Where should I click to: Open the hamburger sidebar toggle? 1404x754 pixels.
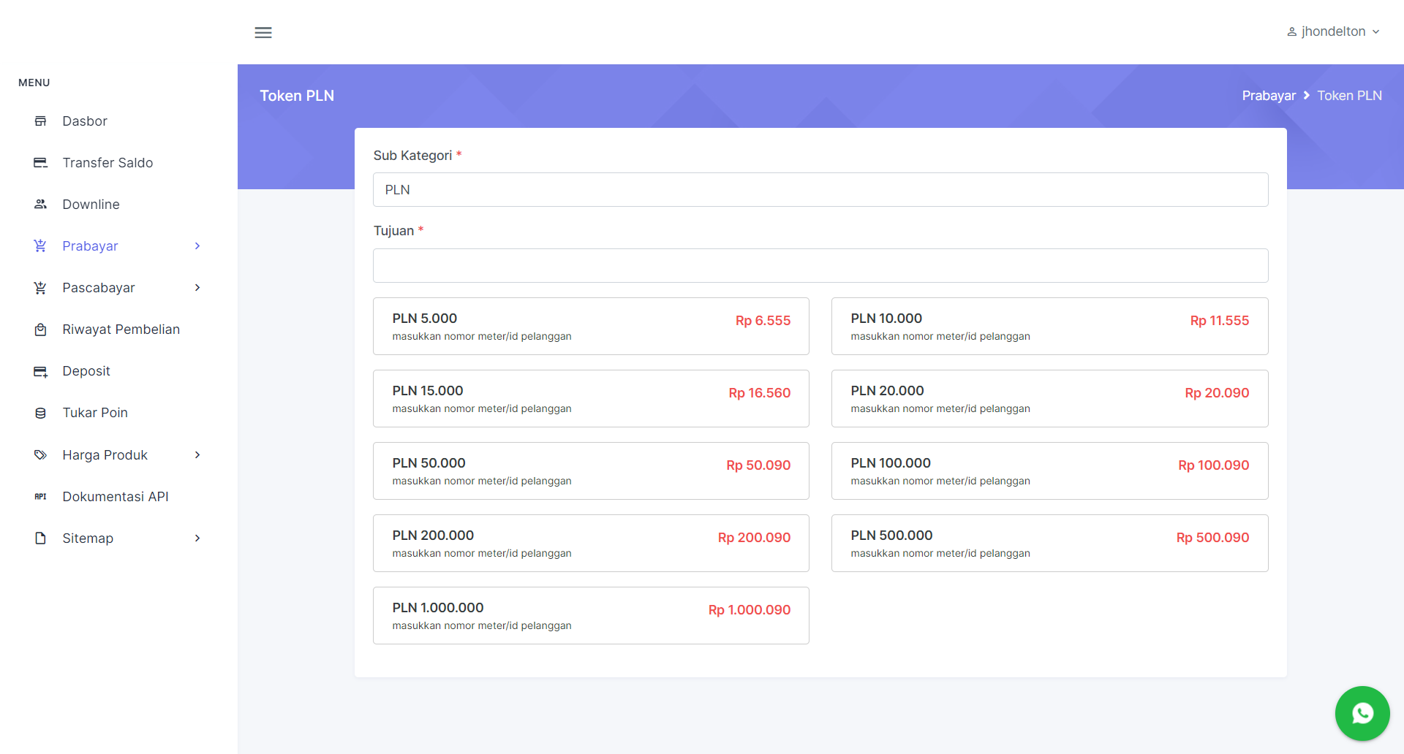click(263, 32)
